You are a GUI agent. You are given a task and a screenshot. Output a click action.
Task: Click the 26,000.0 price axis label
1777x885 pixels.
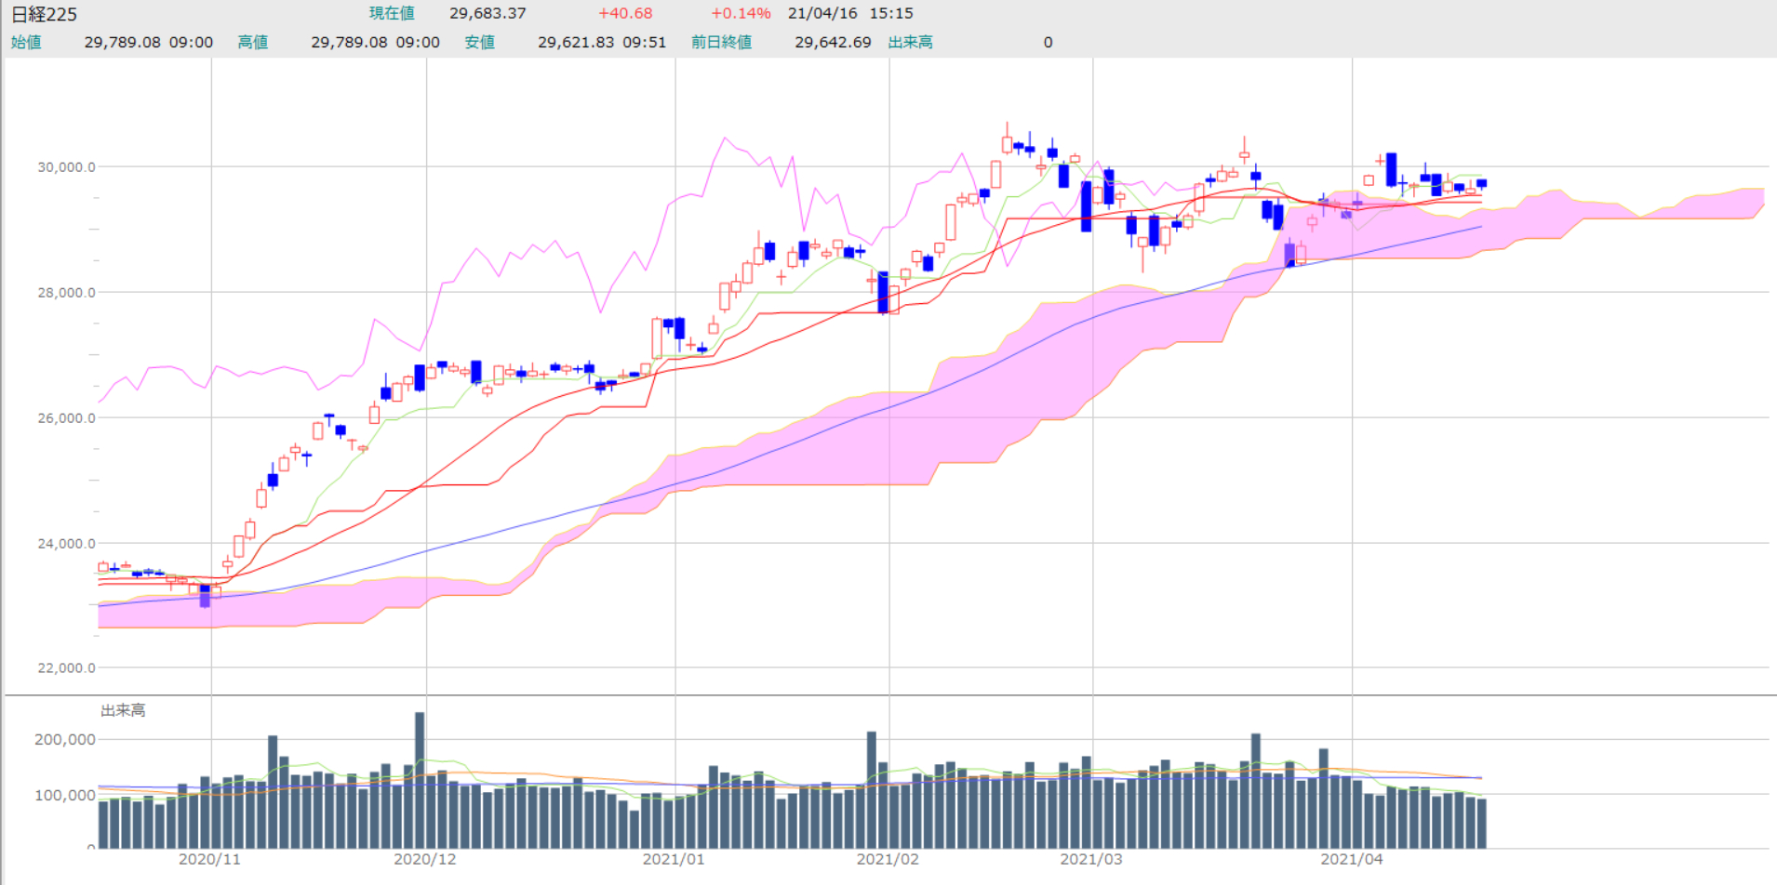point(66,417)
